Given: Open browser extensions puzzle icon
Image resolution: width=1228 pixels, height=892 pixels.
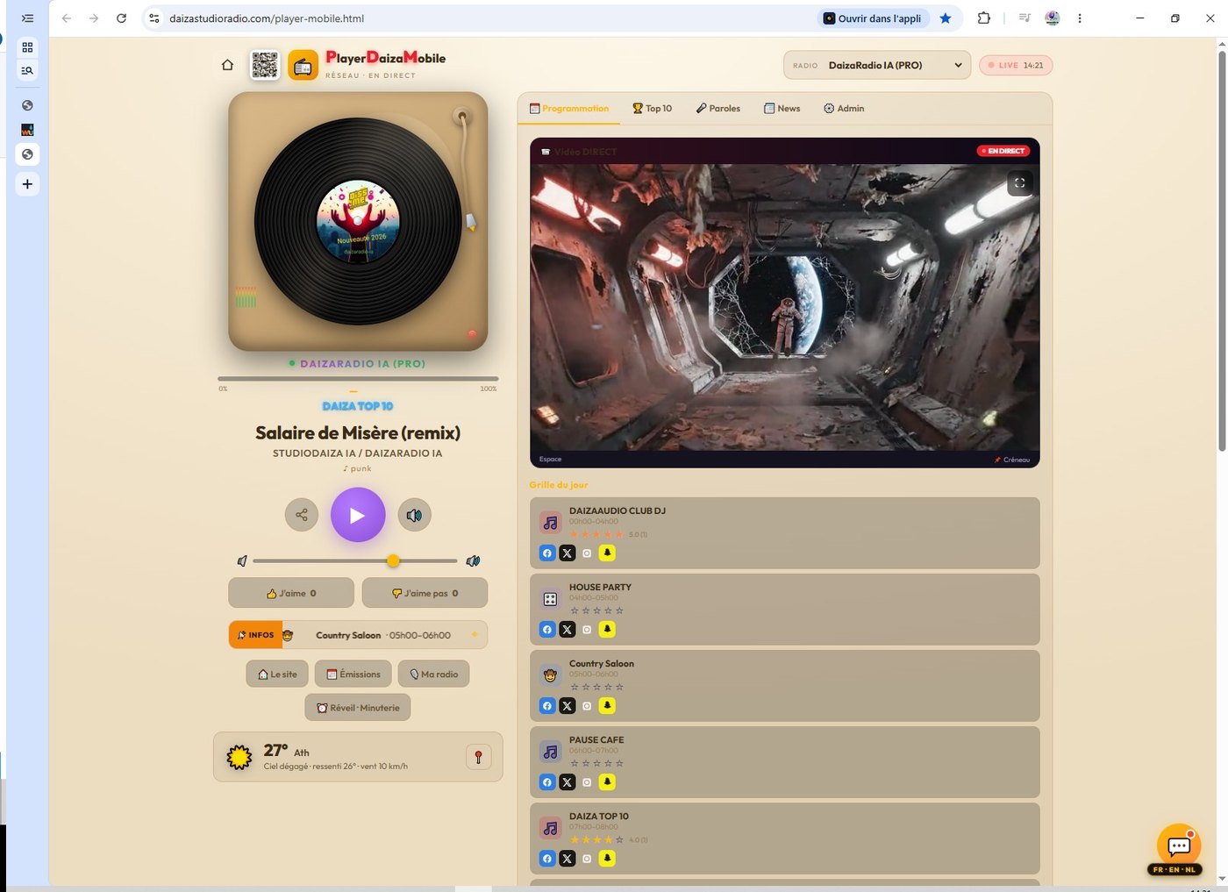Looking at the screenshot, I should 984,18.
